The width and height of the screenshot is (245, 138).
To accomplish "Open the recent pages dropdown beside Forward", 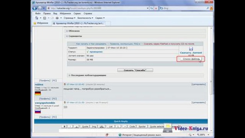I will pos(44,8).
